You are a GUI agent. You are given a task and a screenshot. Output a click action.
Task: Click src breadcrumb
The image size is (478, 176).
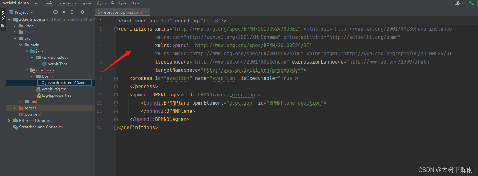click(x=37, y=3)
